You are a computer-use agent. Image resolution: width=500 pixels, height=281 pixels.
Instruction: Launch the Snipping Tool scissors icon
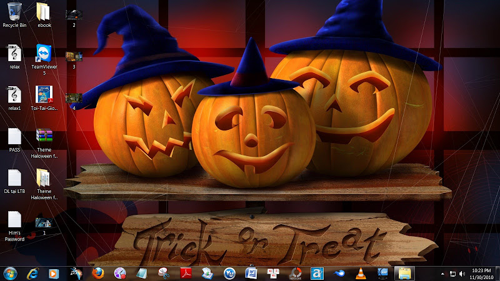tap(164, 274)
